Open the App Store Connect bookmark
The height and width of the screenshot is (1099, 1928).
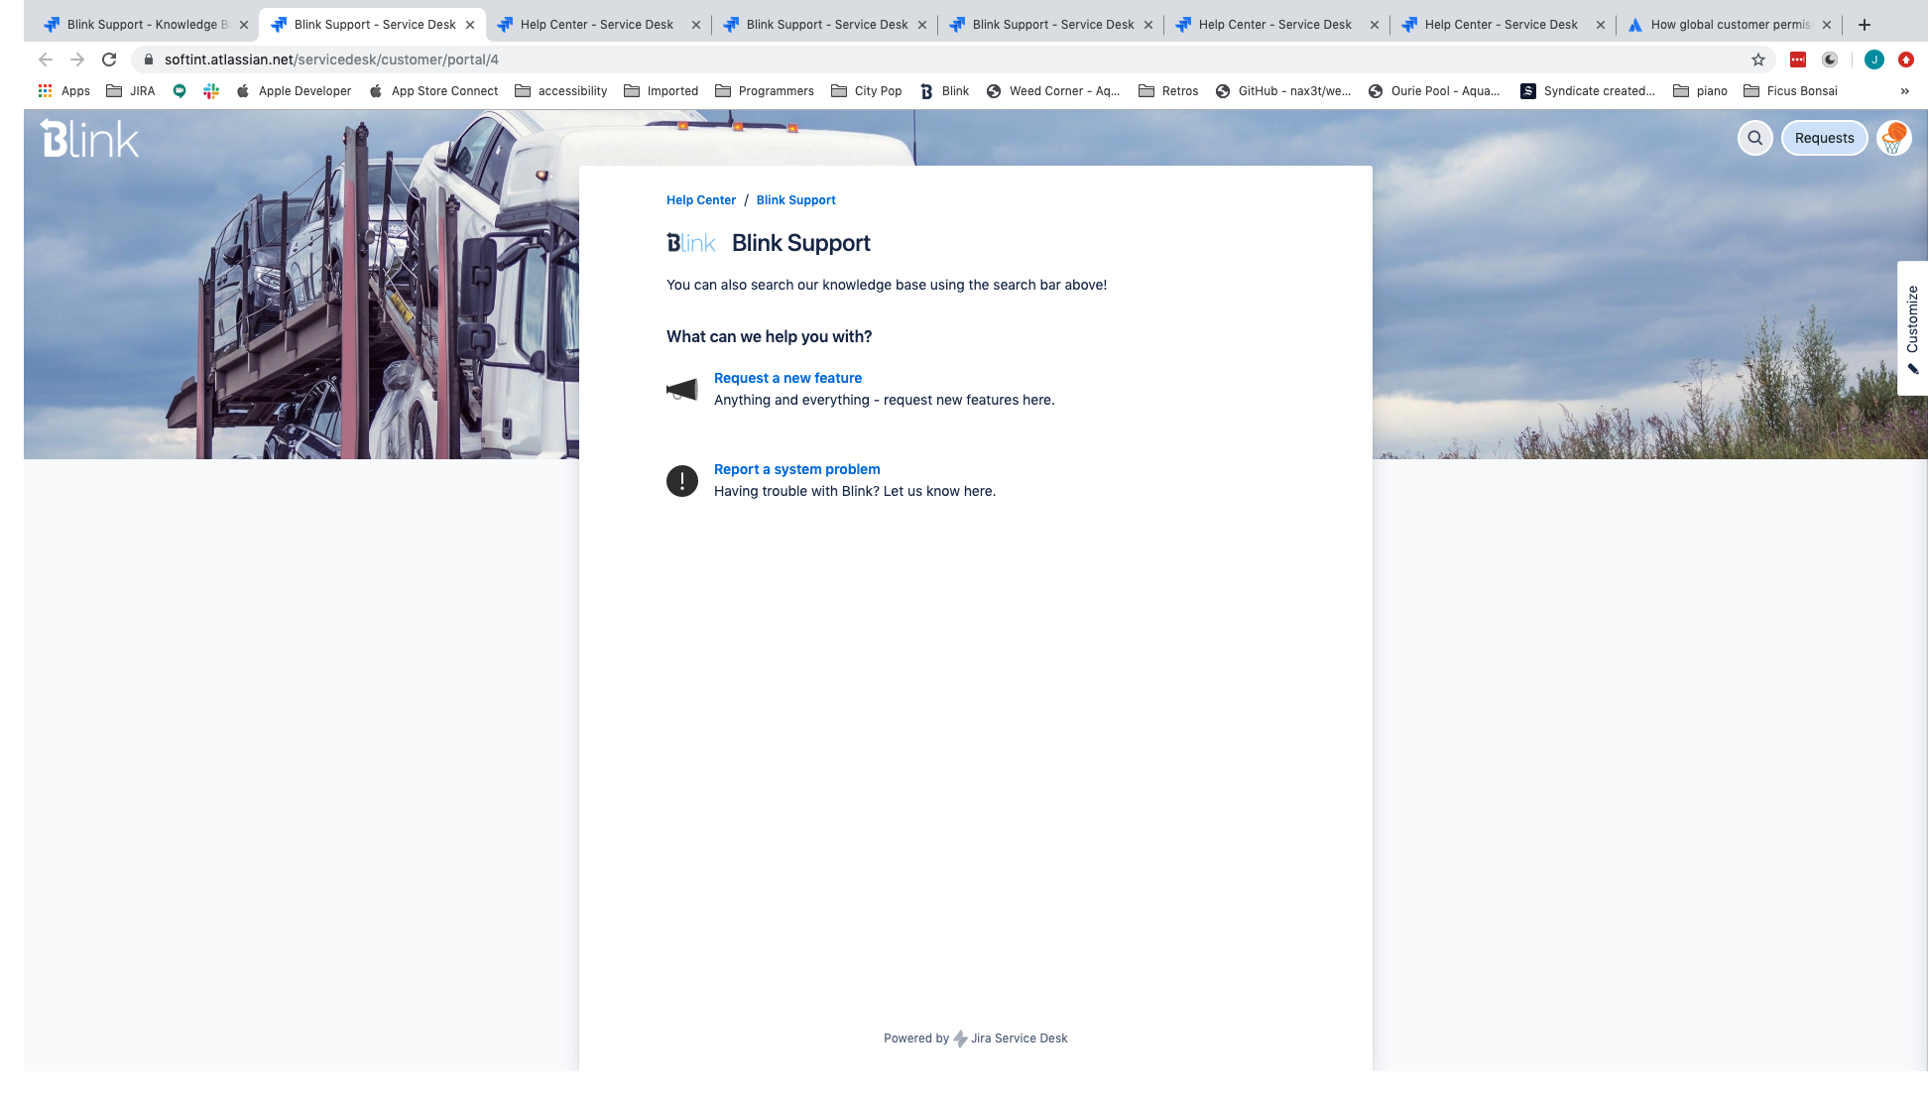click(433, 91)
